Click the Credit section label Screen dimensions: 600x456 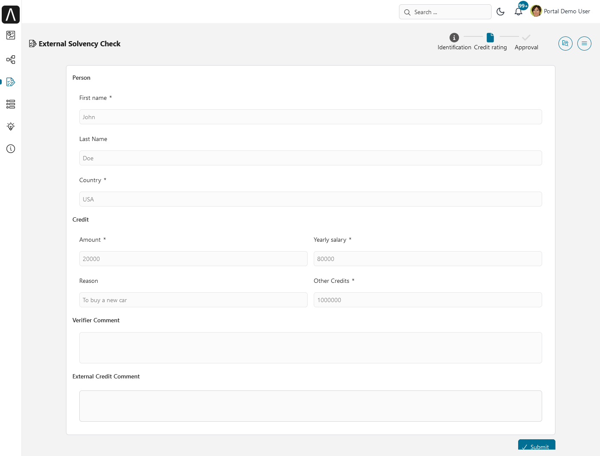pyautogui.click(x=81, y=220)
